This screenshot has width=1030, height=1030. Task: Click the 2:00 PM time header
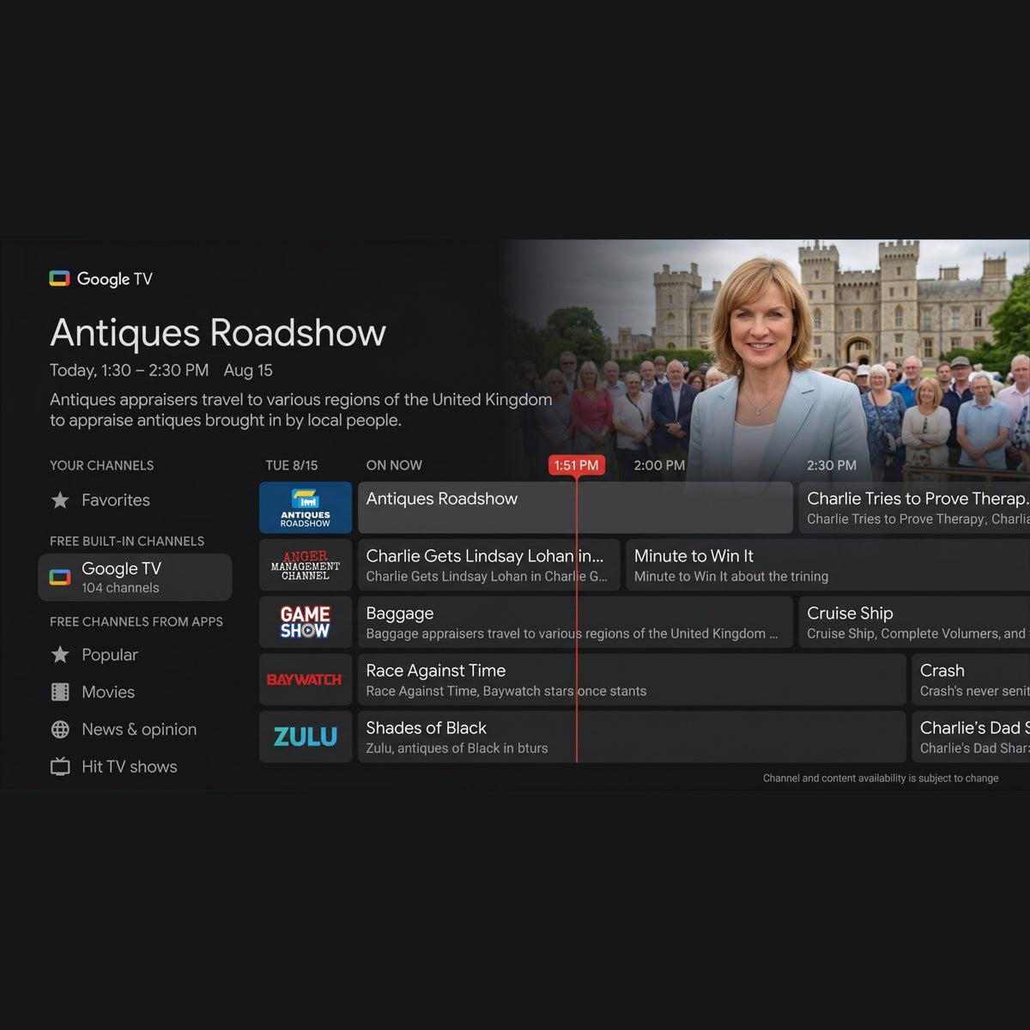point(659,465)
